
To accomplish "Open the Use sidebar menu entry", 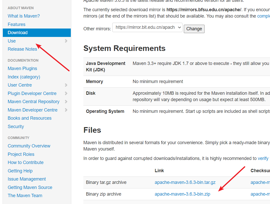I will point(12,41).
